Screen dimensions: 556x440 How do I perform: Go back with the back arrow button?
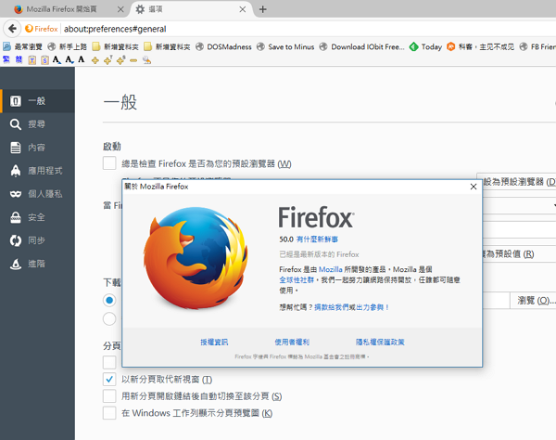click(12, 29)
